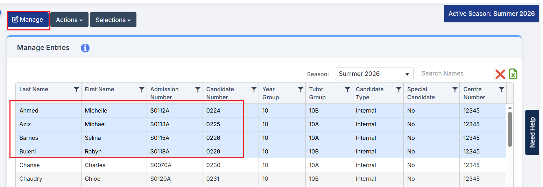Click the Manage Entries info icon
Screen dimensions: 543x187
pos(85,48)
